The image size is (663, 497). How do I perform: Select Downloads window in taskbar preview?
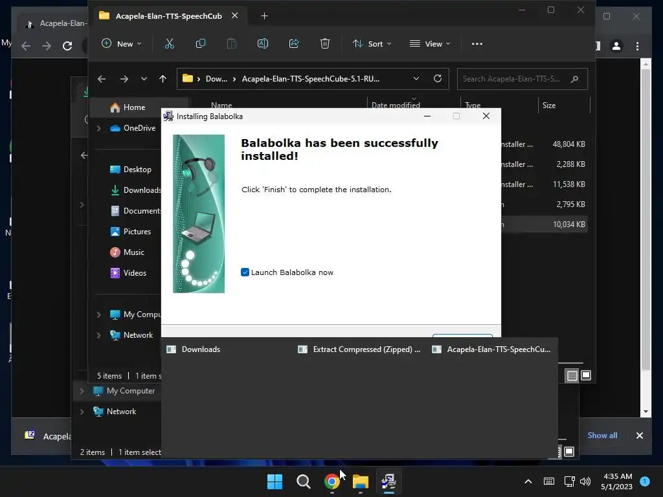point(201,349)
